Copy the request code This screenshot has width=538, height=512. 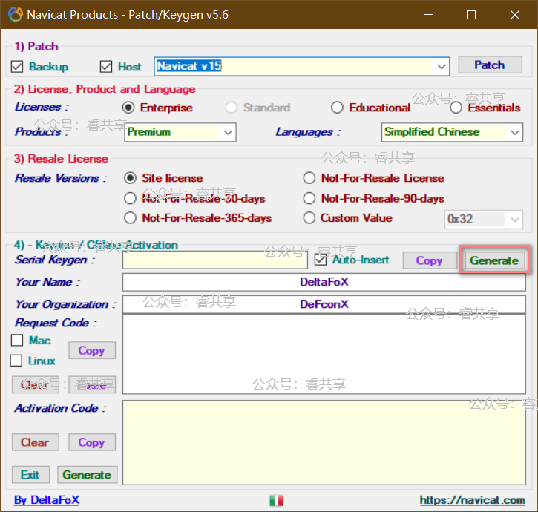tap(91, 350)
